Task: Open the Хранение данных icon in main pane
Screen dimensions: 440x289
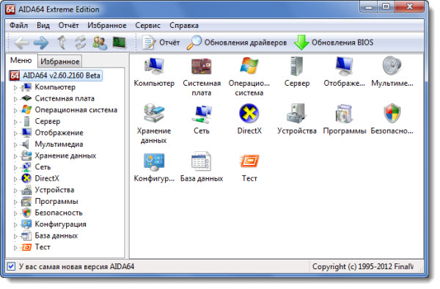Action: click(154, 113)
